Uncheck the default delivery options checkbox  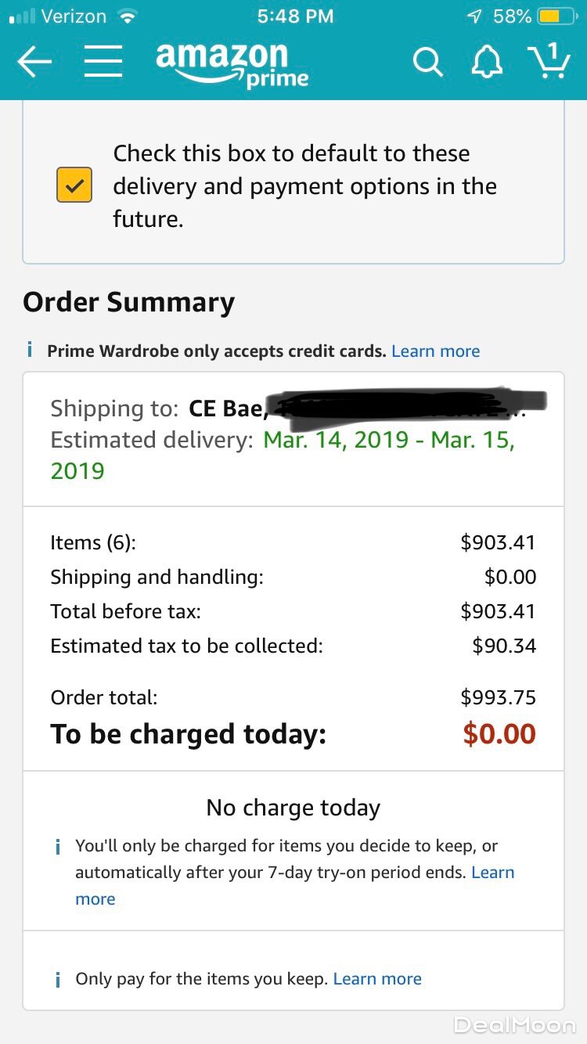pyautogui.click(x=74, y=185)
